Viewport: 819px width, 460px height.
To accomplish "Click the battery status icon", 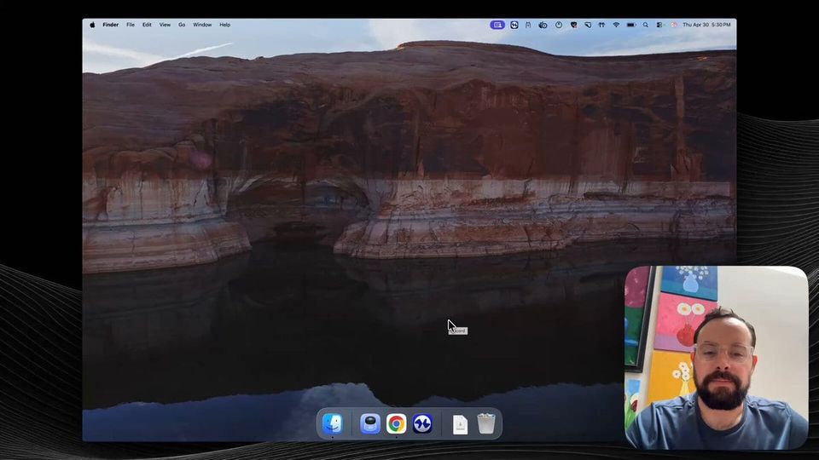I will (x=631, y=25).
